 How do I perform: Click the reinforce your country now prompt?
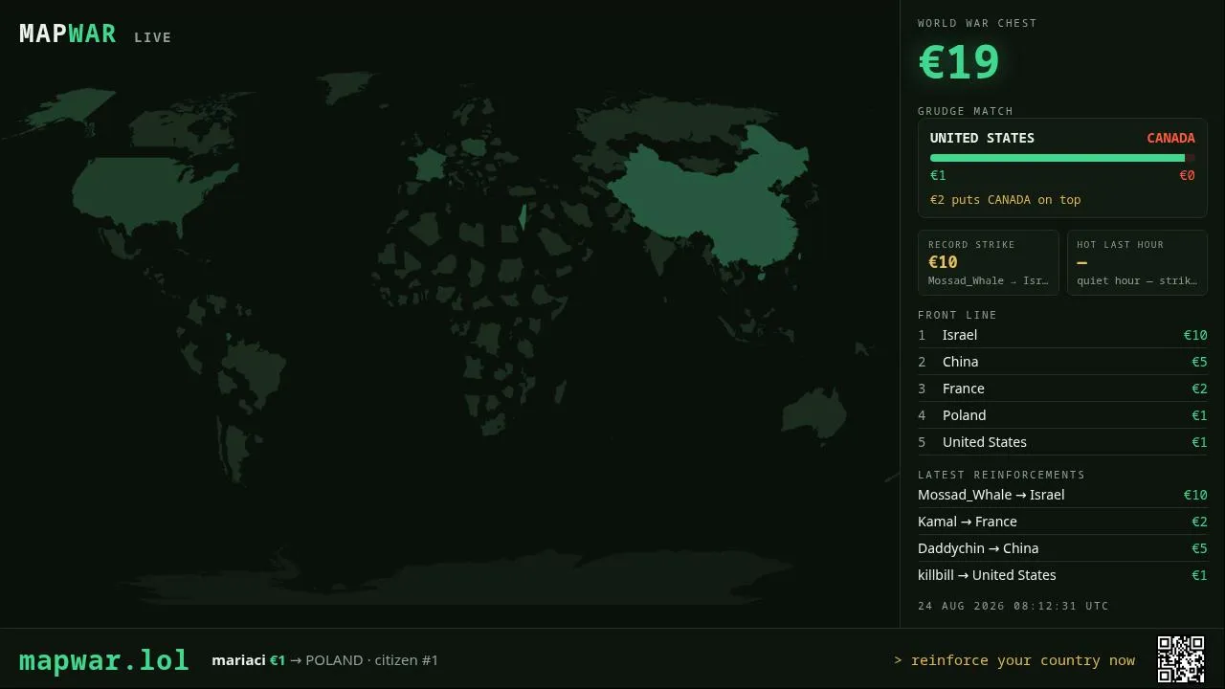click(1014, 660)
